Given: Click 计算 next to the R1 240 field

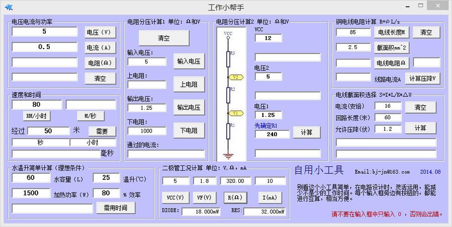Looking at the screenshot, I should [307, 132].
